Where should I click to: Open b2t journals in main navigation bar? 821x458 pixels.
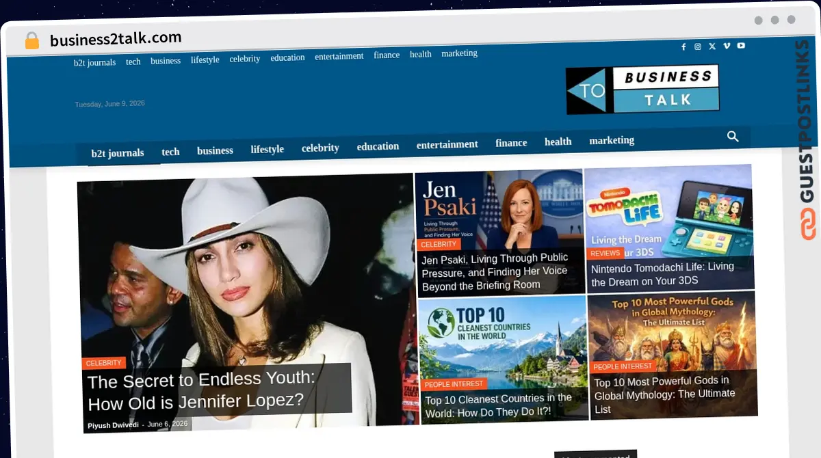pyautogui.click(x=118, y=153)
